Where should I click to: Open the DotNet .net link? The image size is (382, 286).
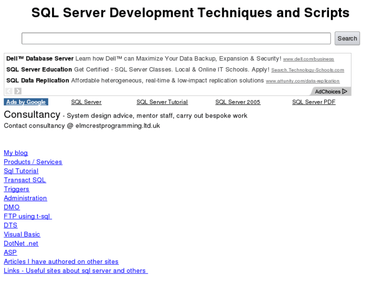(21, 243)
